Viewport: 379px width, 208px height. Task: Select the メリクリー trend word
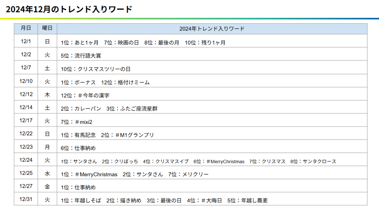(195, 174)
